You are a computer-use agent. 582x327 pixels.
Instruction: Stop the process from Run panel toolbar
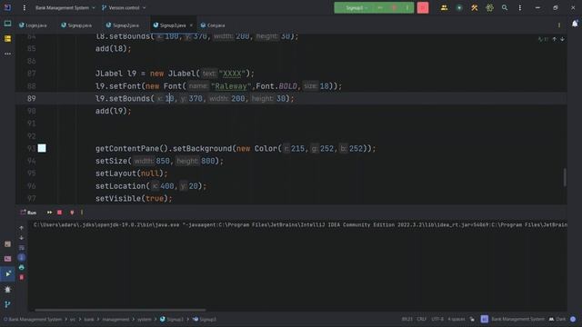tap(59, 213)
